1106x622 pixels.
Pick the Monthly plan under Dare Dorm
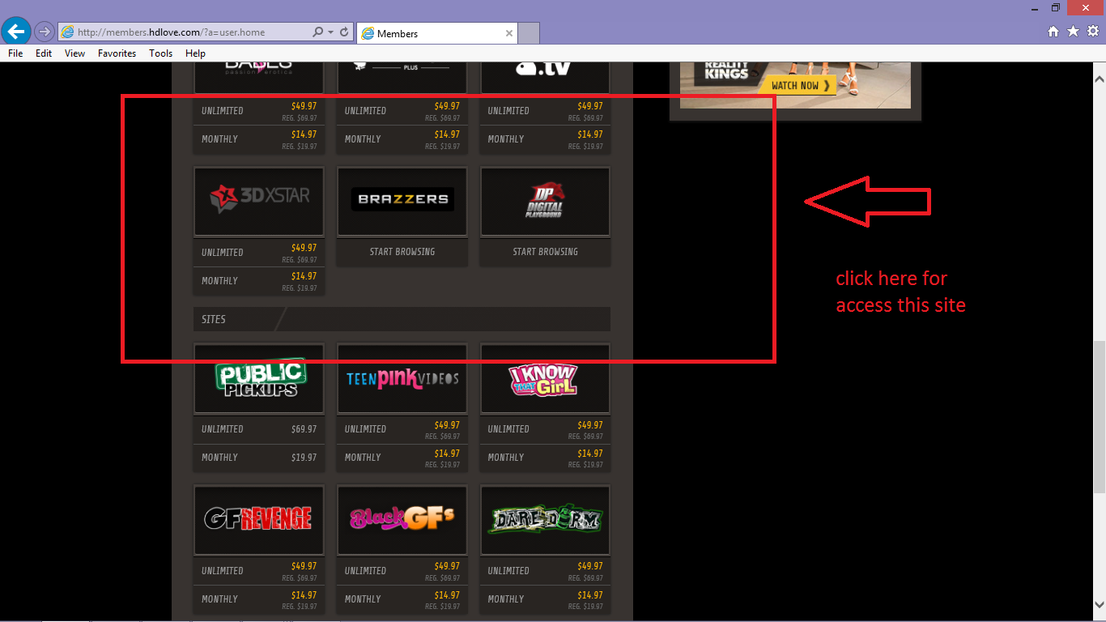point(545,599)
